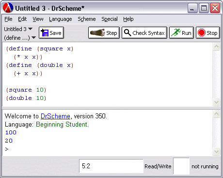The height and width of the screenshot is (178, 223).
Task: Click the '>' interactions prompt
Action: click(7, 149)
